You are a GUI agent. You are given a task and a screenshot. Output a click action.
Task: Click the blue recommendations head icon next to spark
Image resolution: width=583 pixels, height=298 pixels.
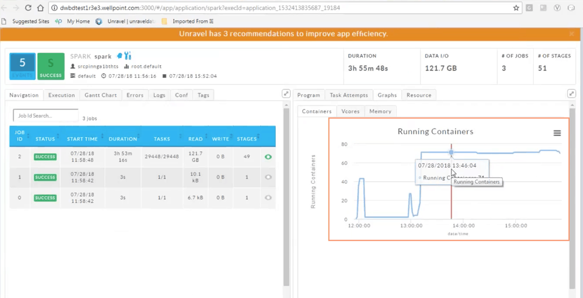click(119, 56)
